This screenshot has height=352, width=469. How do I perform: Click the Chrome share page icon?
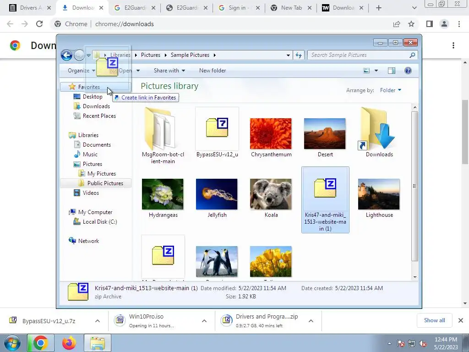point(397,24)
